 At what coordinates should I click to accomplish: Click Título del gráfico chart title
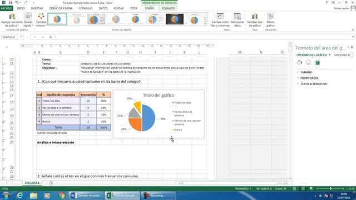[159, 95]
